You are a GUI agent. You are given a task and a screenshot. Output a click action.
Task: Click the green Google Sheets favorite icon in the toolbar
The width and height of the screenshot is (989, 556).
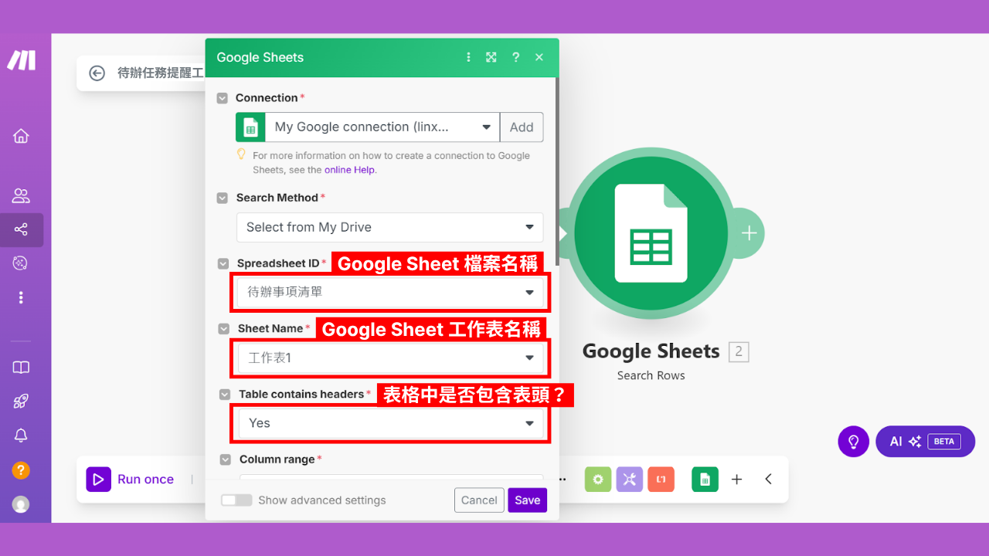pos(705,480)
